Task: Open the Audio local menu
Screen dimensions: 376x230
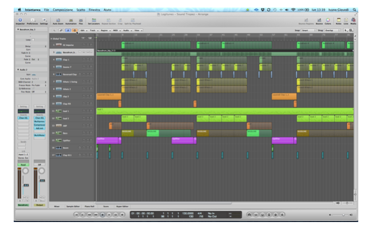Action: click(127, 30)
